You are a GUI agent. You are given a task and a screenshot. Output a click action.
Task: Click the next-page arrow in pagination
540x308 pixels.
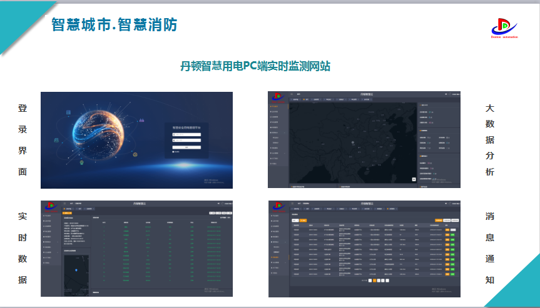[387, 281]
